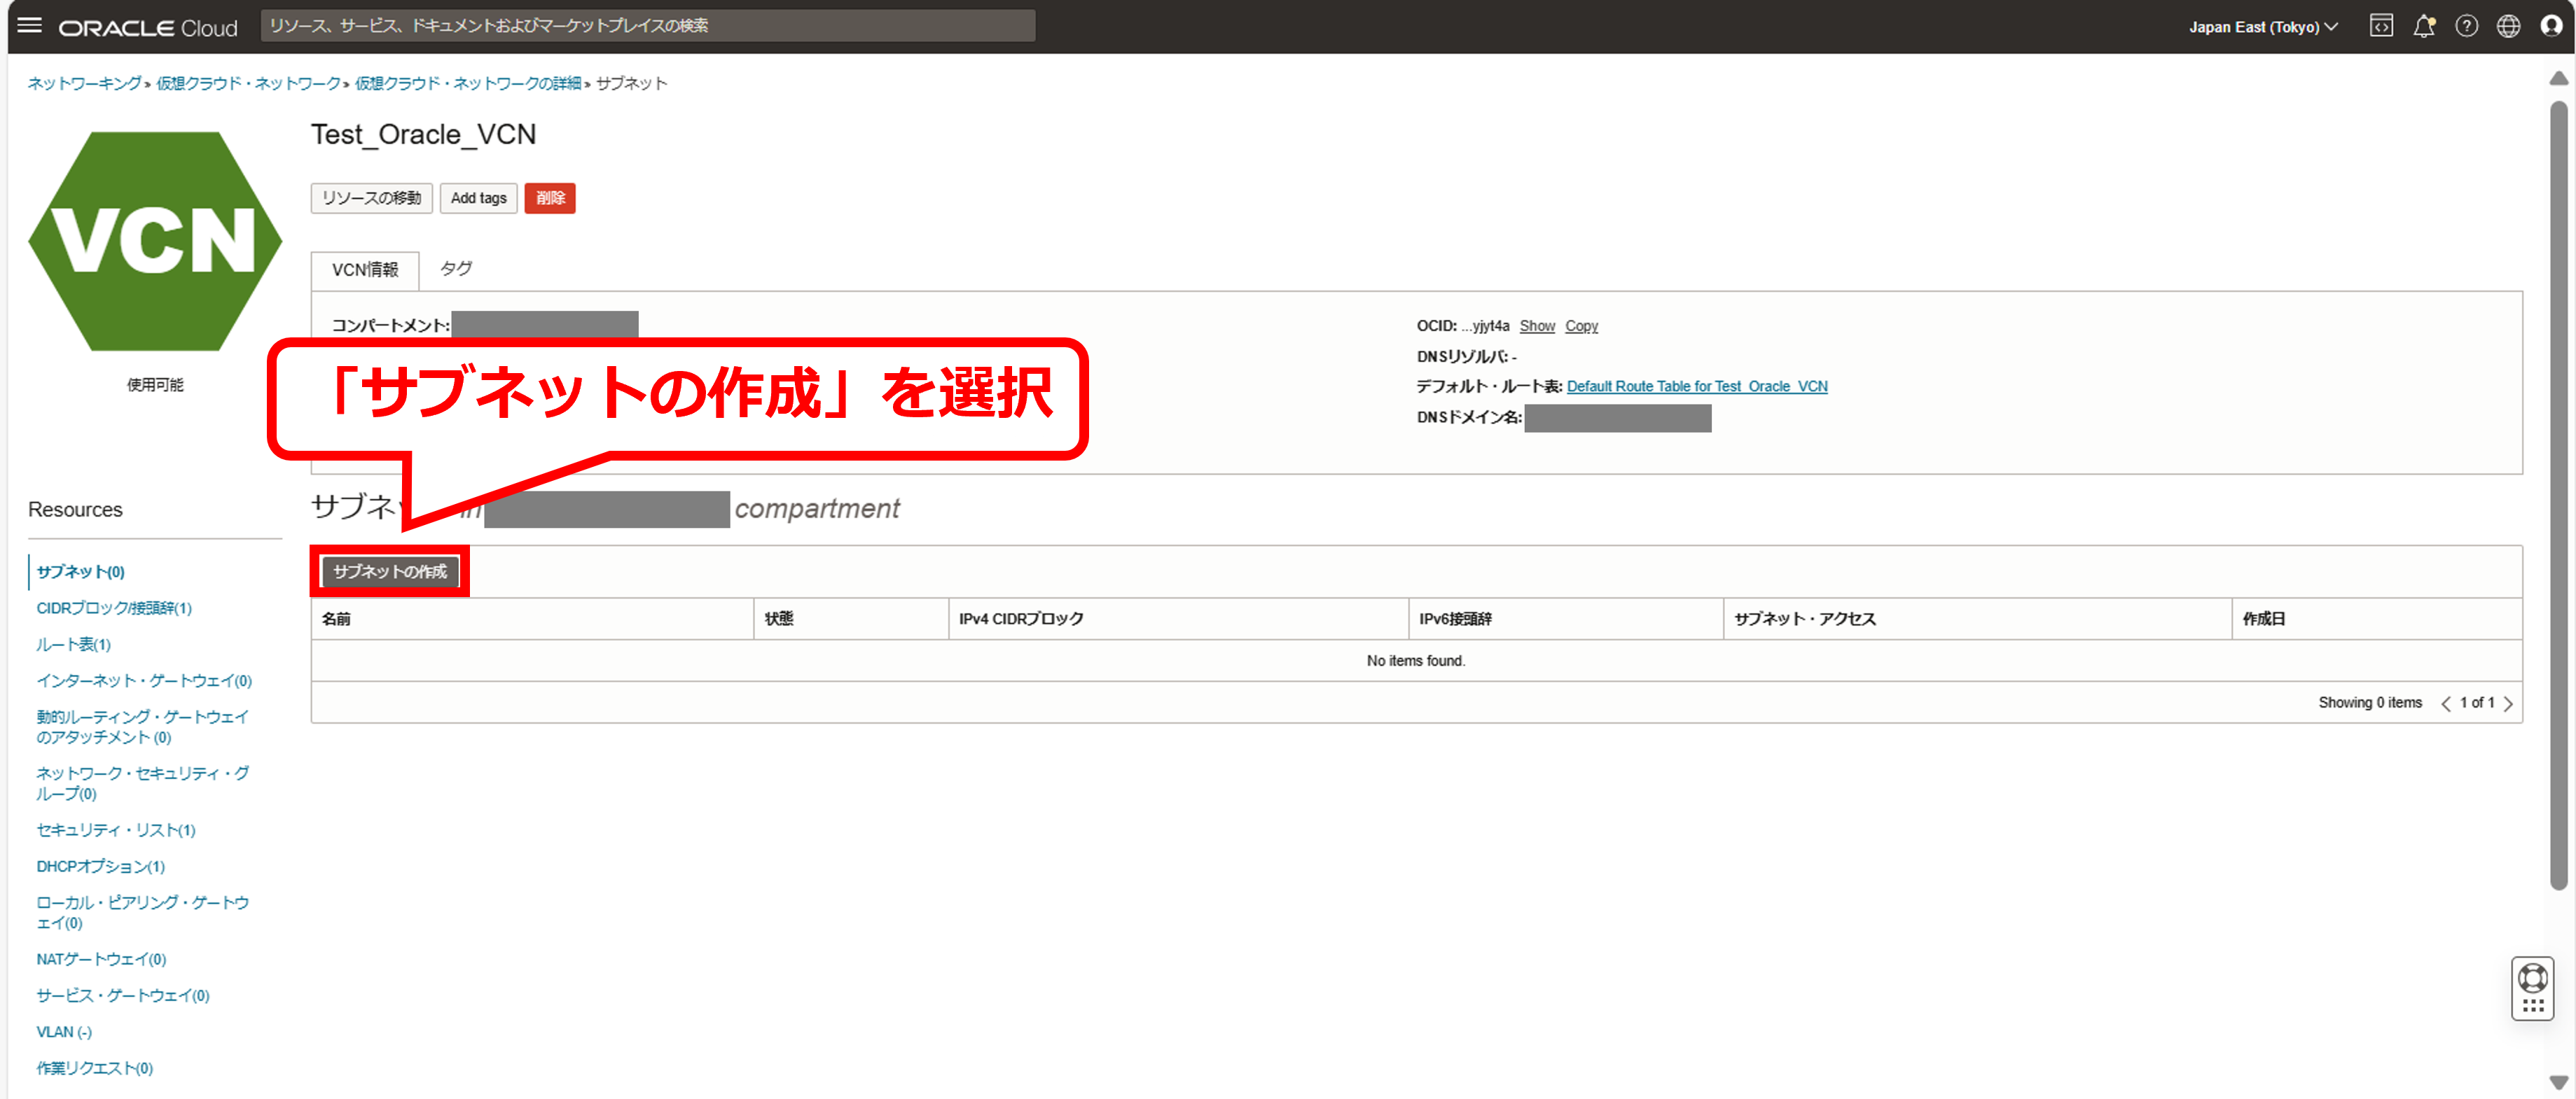2576x1099 pixels.
Task: Go to previous page arrow in pagination
Action: click(2446, 703)
